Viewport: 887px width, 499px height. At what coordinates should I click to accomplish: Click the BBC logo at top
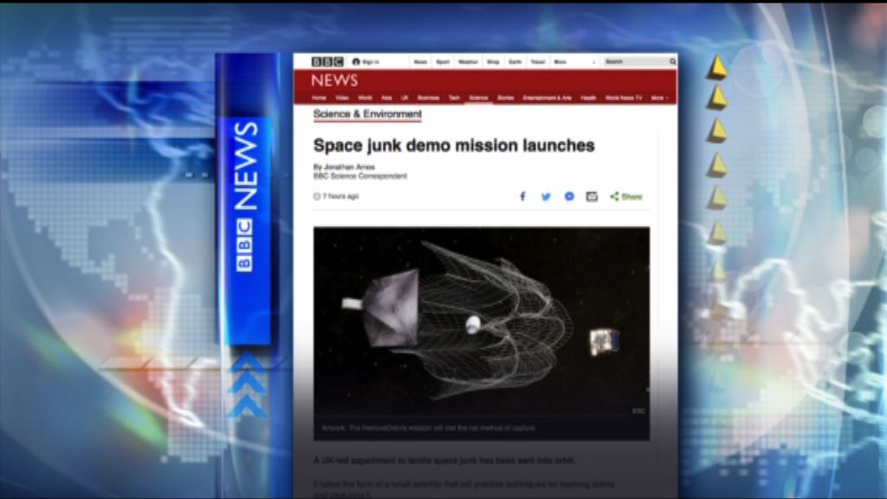point(327,62)
